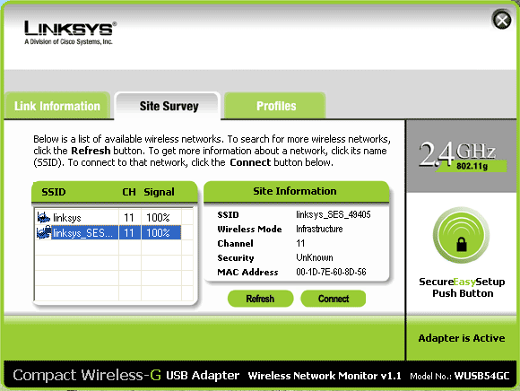Image resolution: width=520 pixels, height=391 pixels.
Task: Go to the Profiles tab
Action: (x=275, y=106)
